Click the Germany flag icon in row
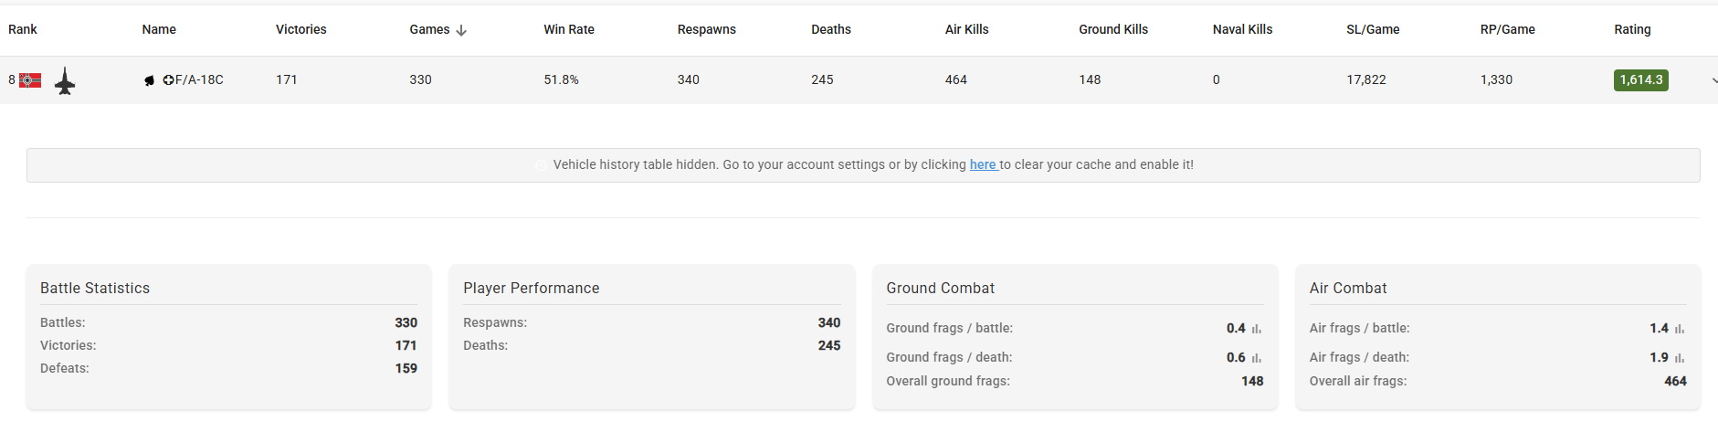This screenshot has height=432, width=1718. (x=30, y=80)
